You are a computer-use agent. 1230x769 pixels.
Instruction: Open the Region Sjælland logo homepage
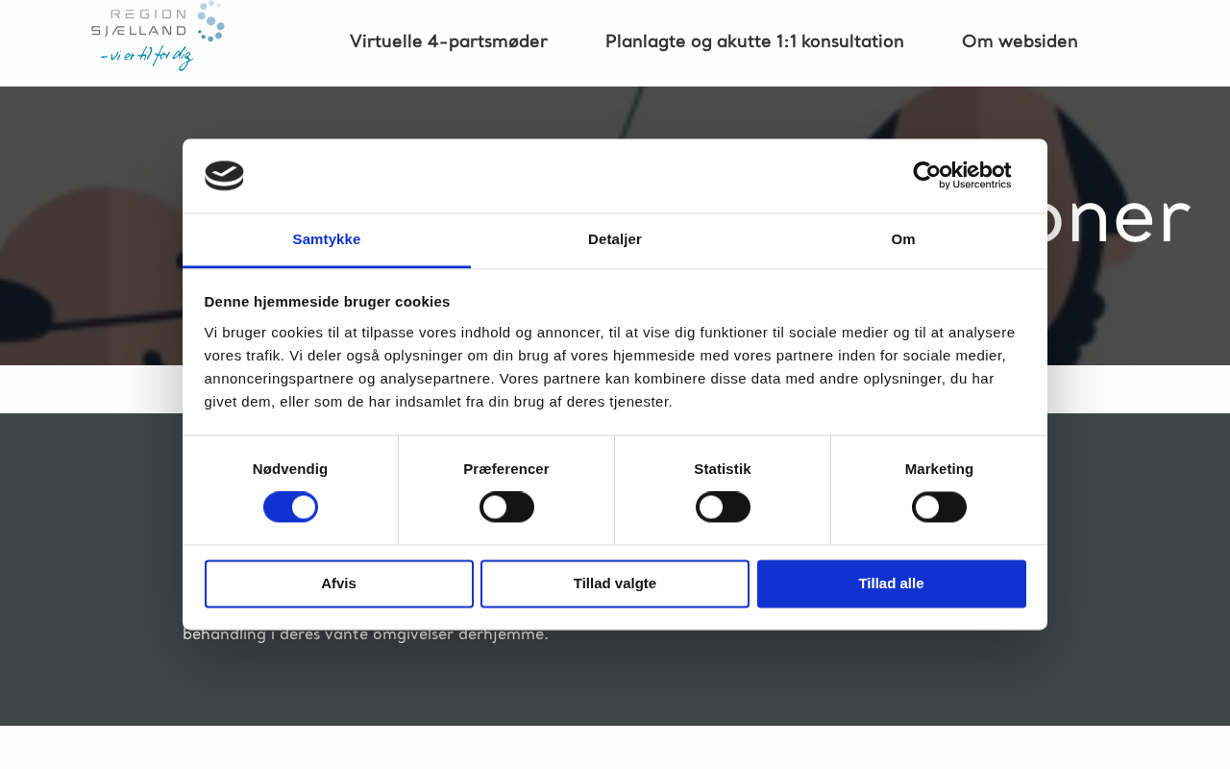coord(159,37)
